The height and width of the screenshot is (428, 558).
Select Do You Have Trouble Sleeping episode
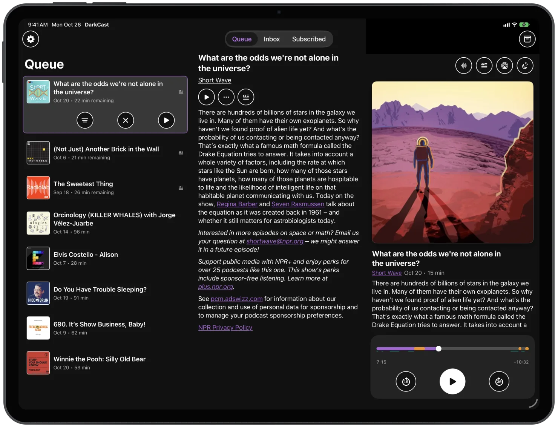[x=105, y=293]
